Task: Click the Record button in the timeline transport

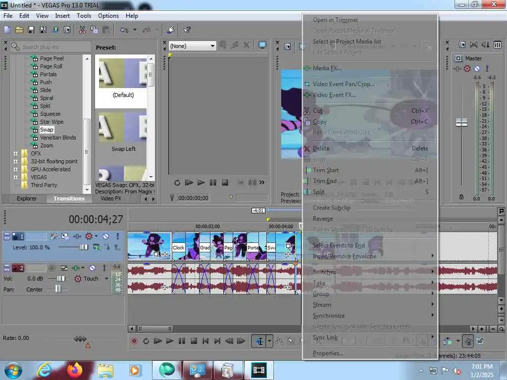Action: pyautogui.click(x=134, y=341)
